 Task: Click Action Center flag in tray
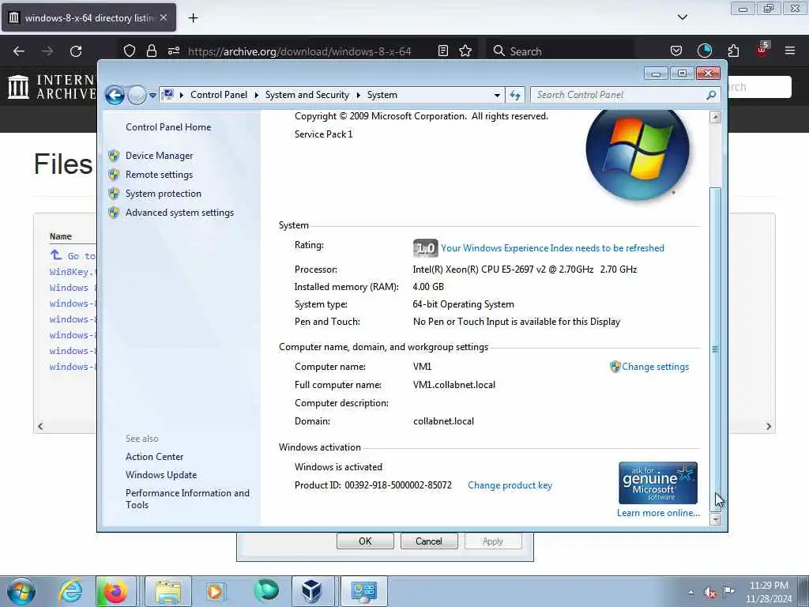tap(728, 591)
